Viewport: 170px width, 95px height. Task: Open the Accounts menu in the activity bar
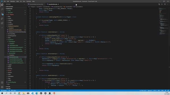pos(2,83)
